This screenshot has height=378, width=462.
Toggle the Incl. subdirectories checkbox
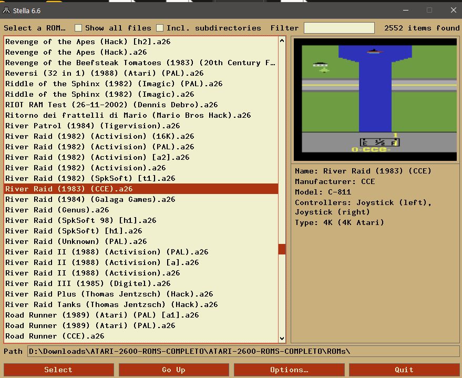pyautogui.click(x=160, y=28)
